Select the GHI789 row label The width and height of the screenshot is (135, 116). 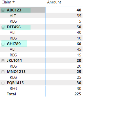coord(14,44)
